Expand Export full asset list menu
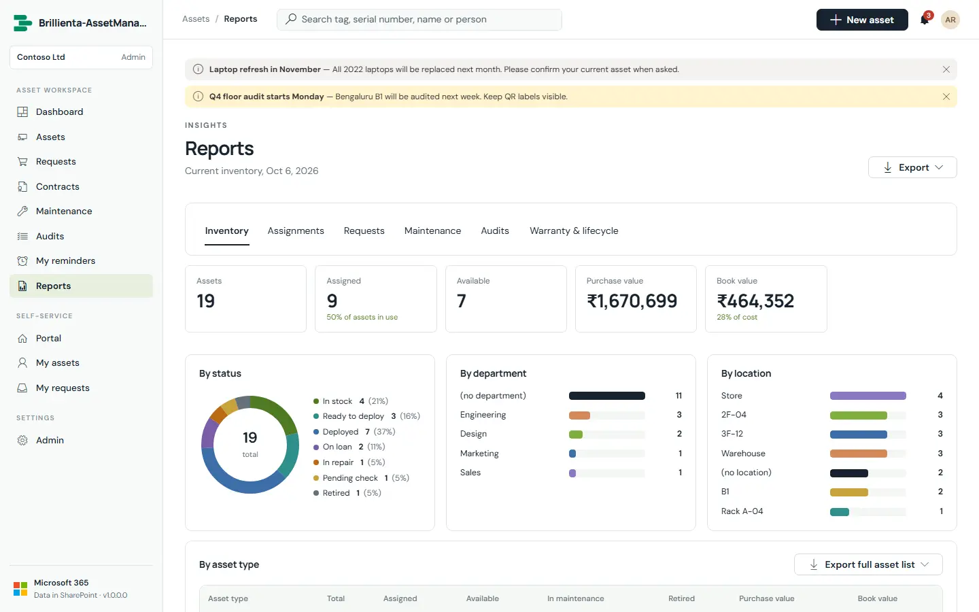The image size is (979, 612). (868, 564)
